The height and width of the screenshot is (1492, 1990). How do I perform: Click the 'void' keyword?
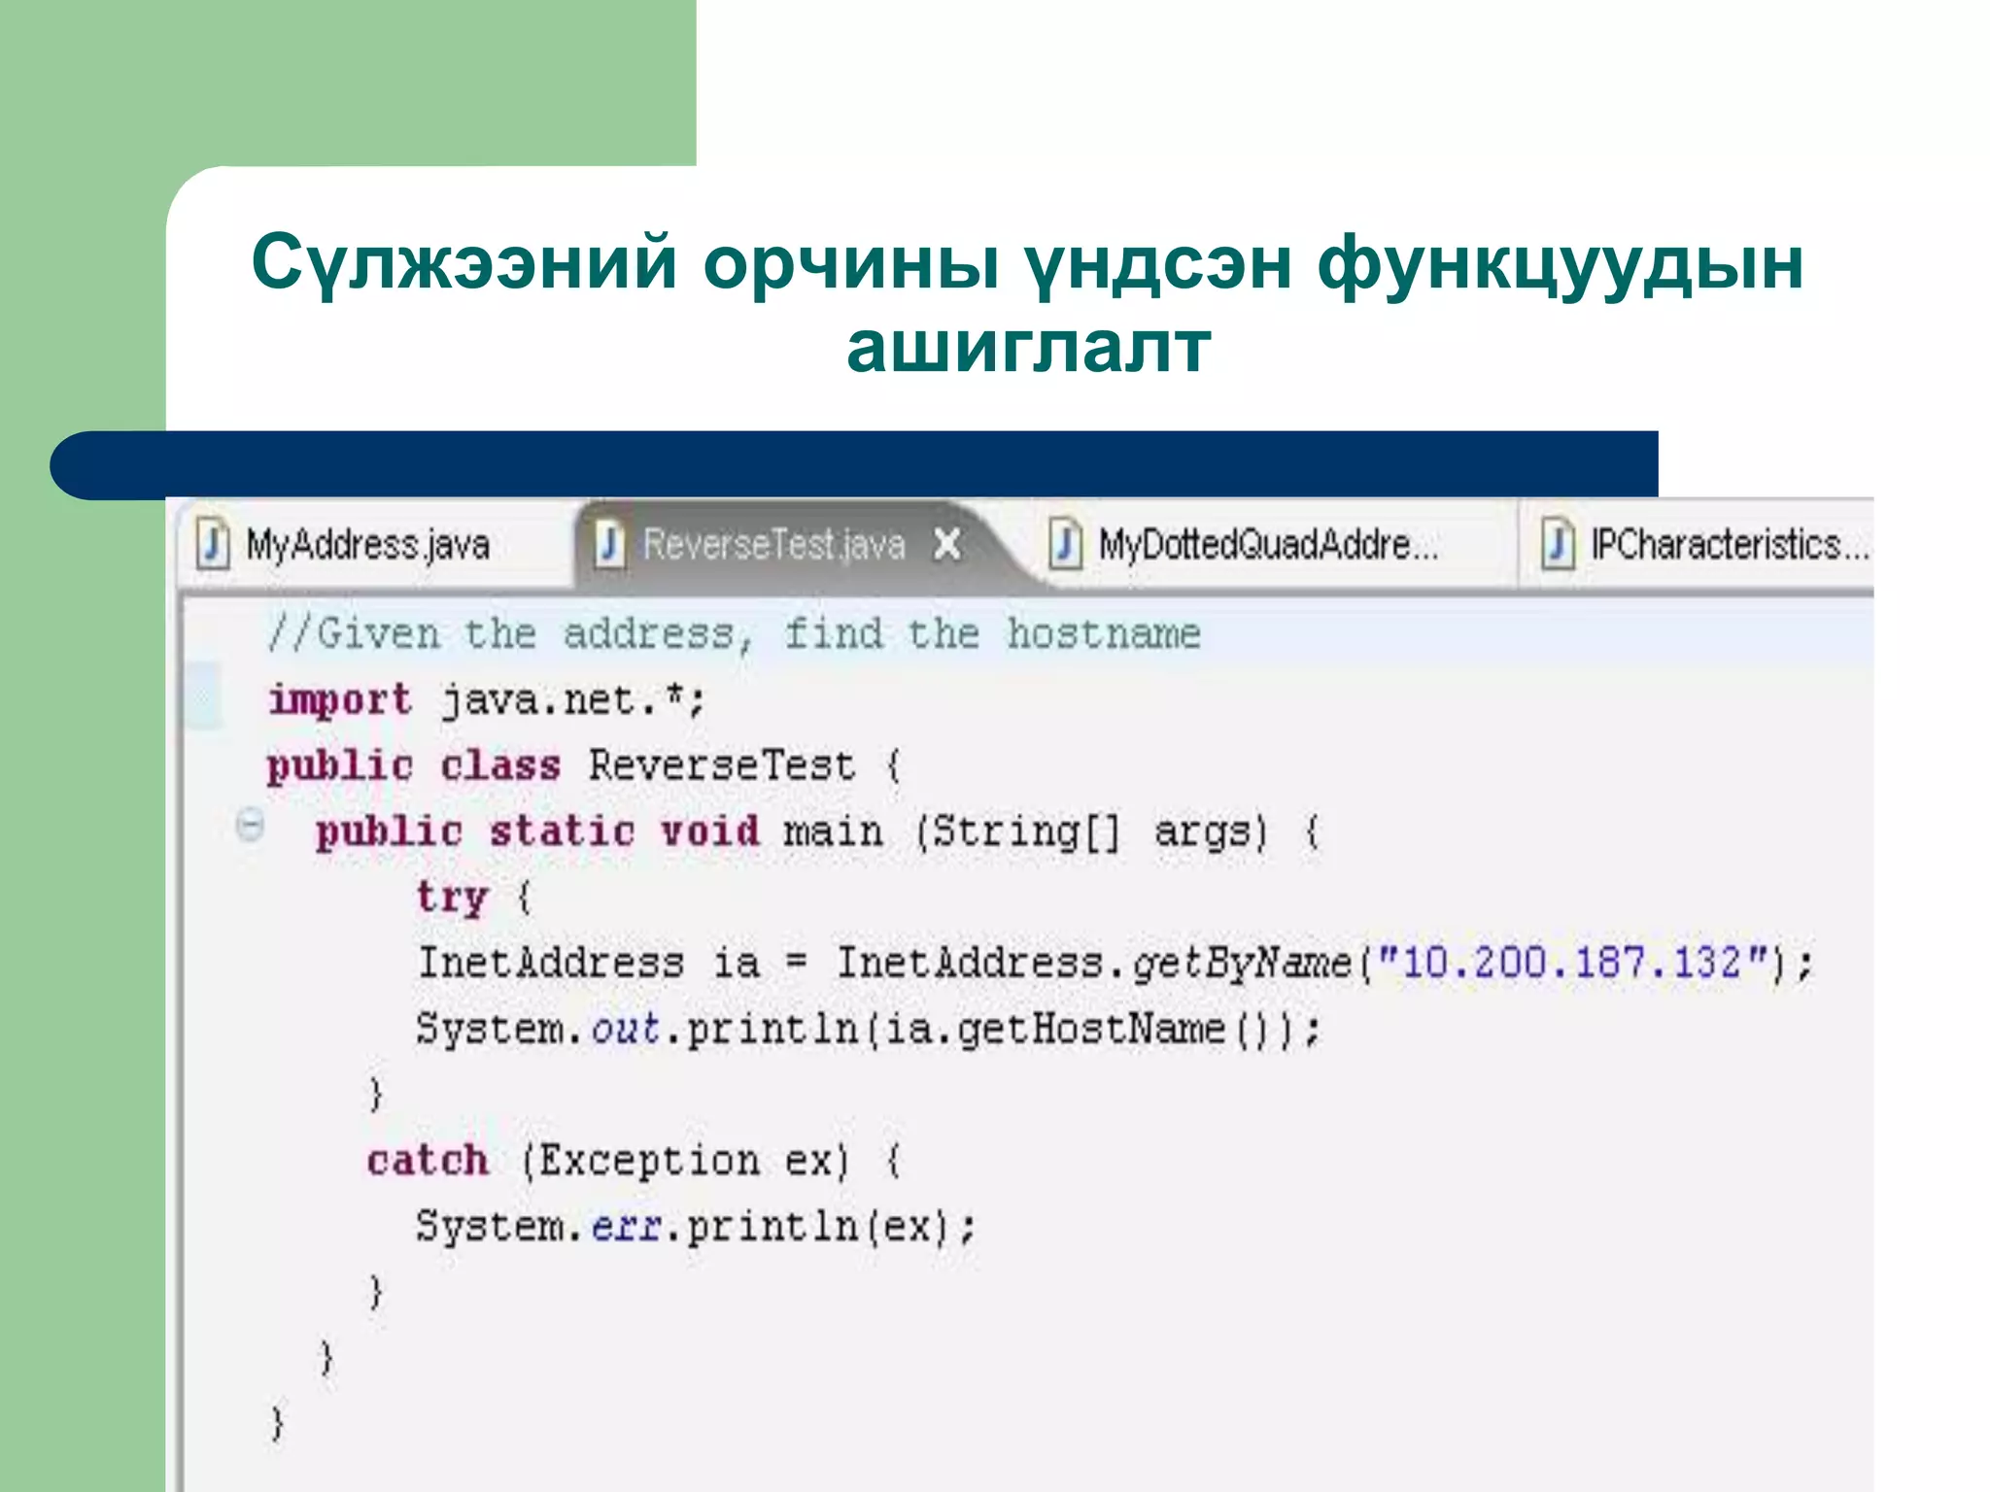[710, 831]
